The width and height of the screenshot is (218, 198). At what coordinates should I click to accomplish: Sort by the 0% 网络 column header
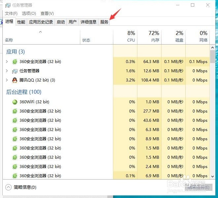coord(198,37)
